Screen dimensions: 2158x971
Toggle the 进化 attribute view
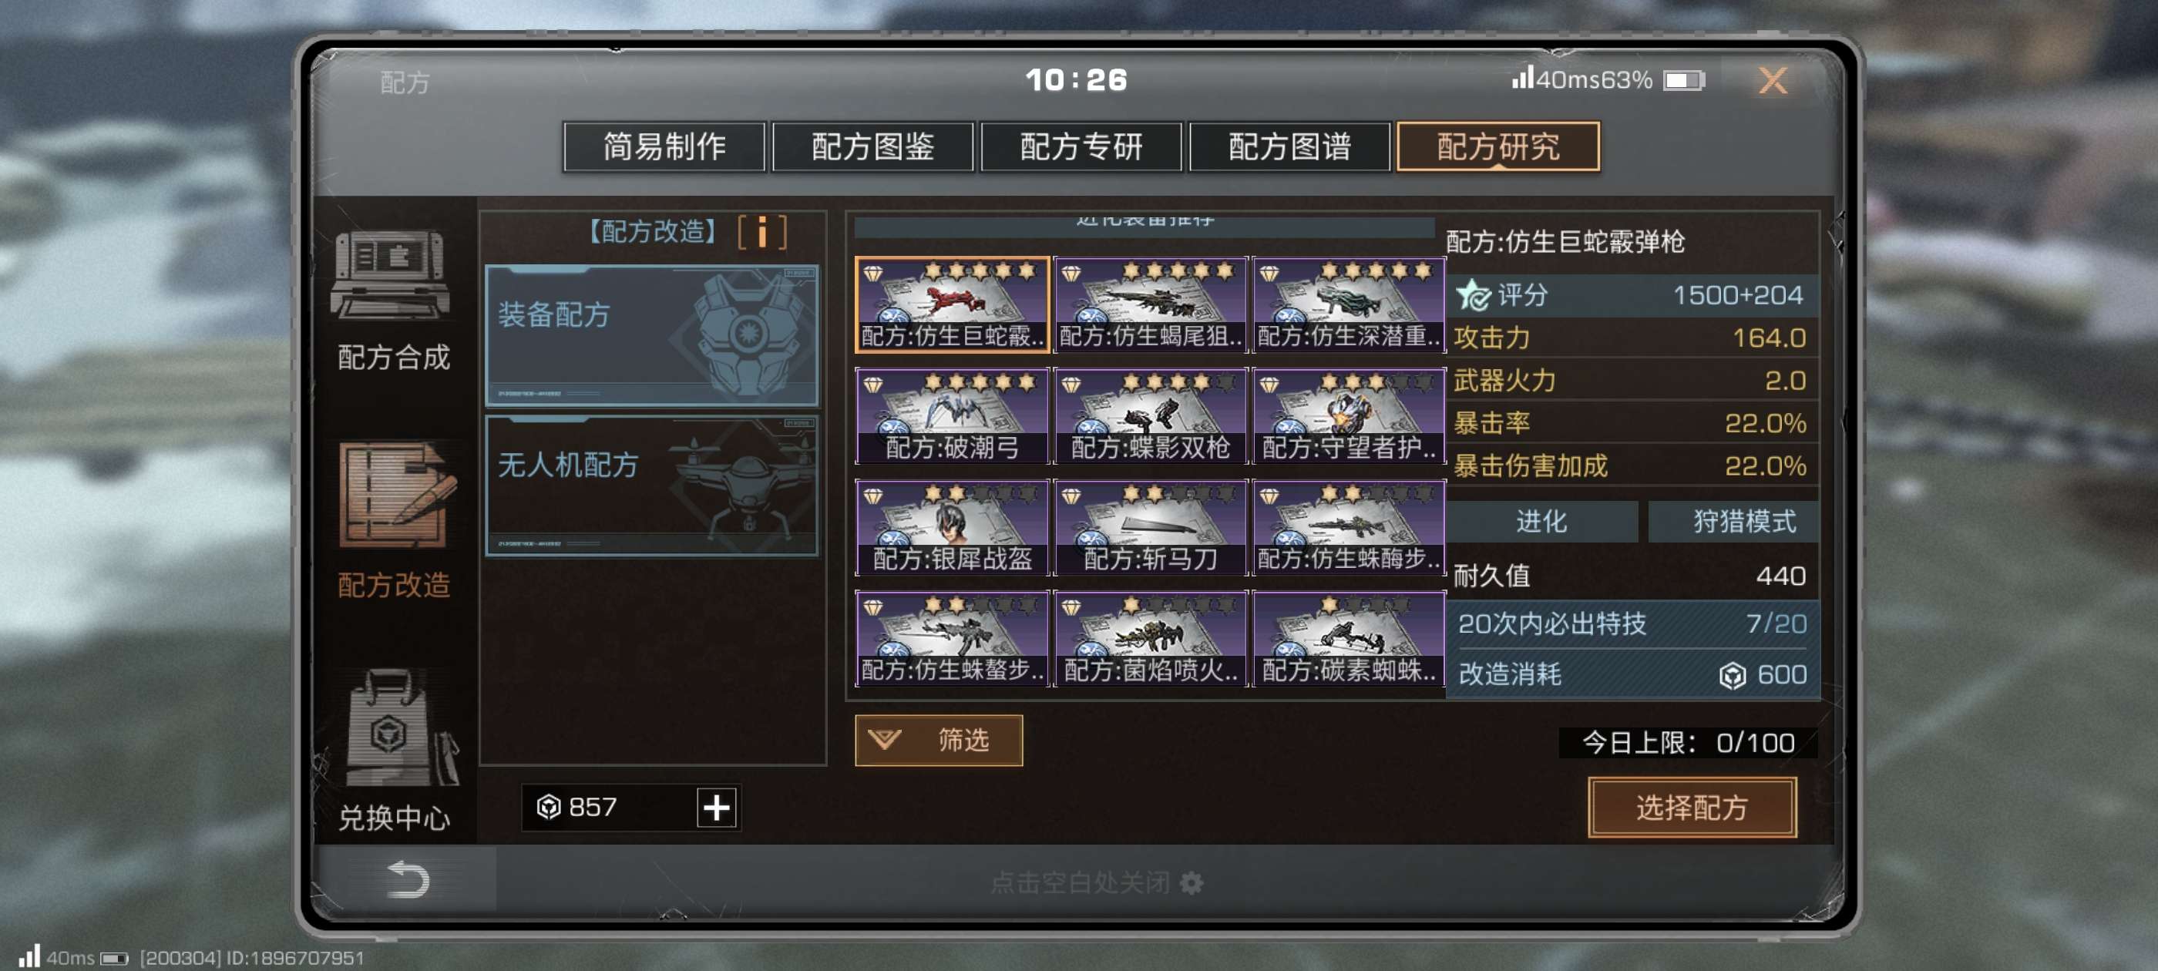[1541, 521]
